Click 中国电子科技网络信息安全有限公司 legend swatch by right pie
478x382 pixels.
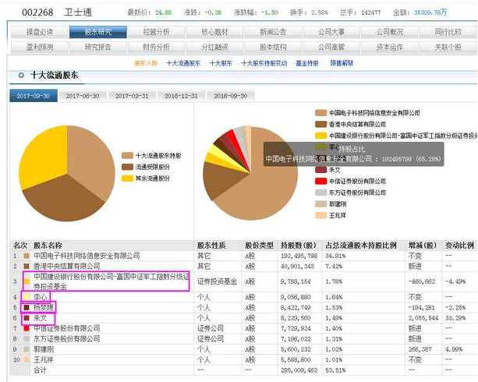pos(320,113)
